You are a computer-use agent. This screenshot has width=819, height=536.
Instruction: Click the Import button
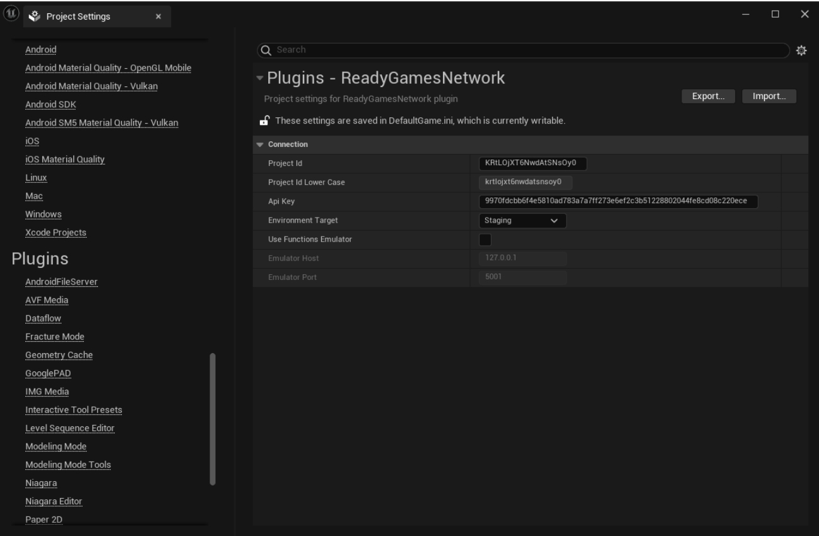[769, 96]
